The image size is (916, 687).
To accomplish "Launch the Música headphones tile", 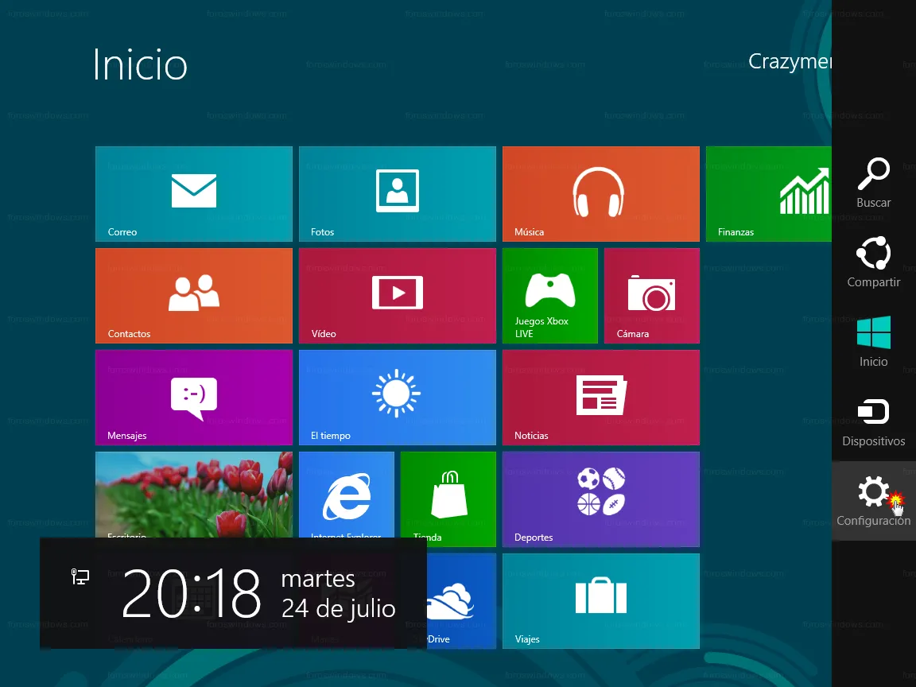I will click(x=600, y=194).
